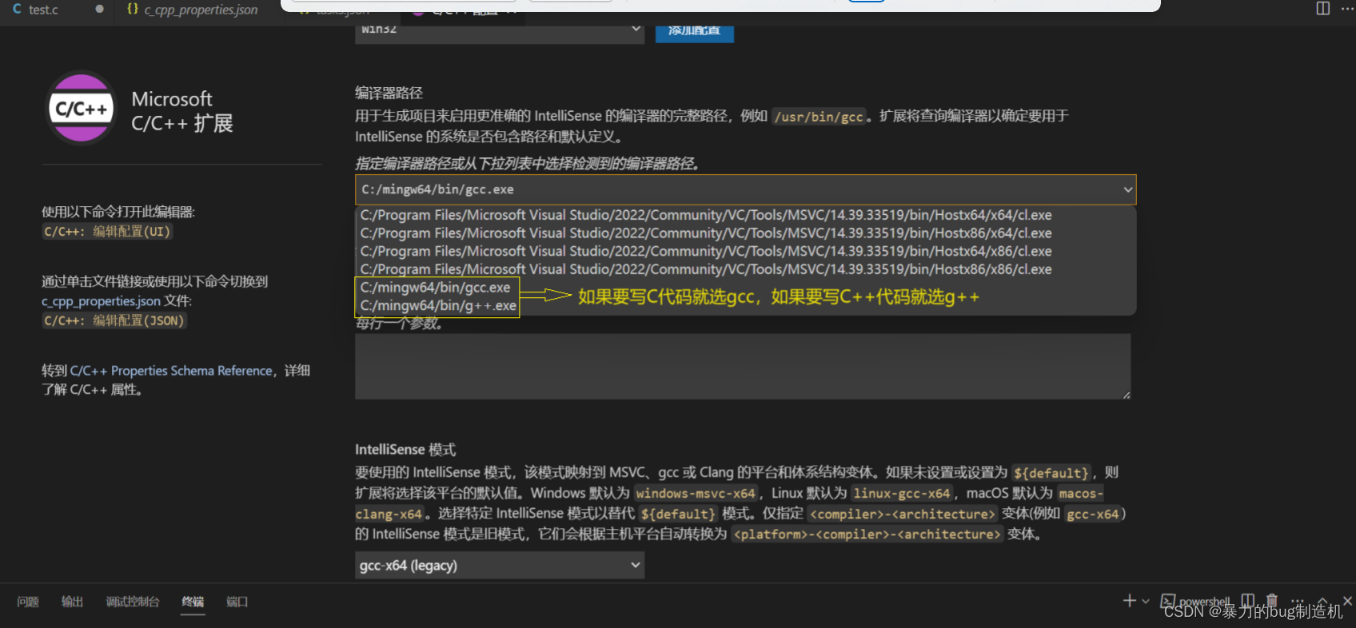Click the C file icon on the test.c tab
This screenshot has width=1356, height=628.
pyautogui.click(x=17, y=9)
